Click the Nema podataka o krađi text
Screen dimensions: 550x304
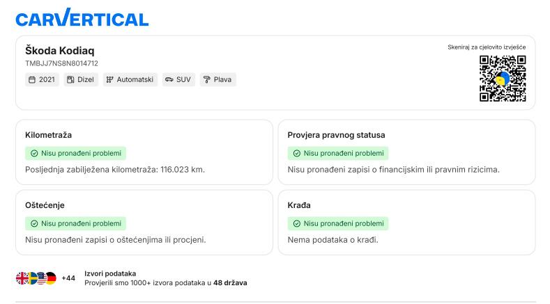pos(333,240)
